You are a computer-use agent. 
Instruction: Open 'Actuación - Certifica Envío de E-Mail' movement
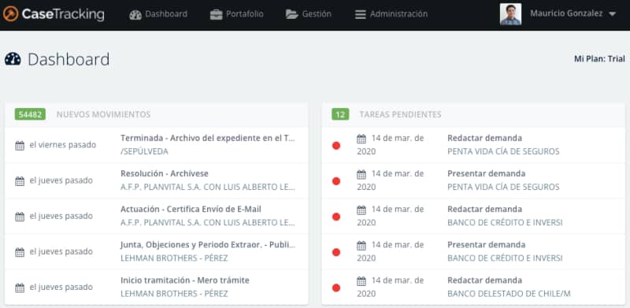[x=191, y=209]
